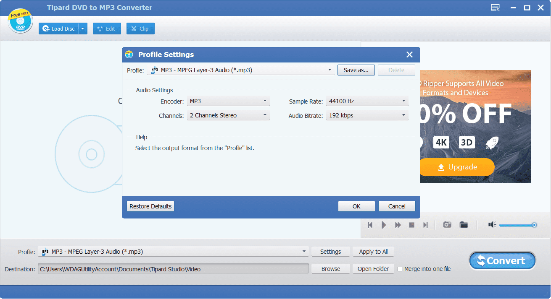Click the Profile Settings dialog logo icon
Image resolution: width=551 pixels, height=299 pixels.
[x=129, y=55]
